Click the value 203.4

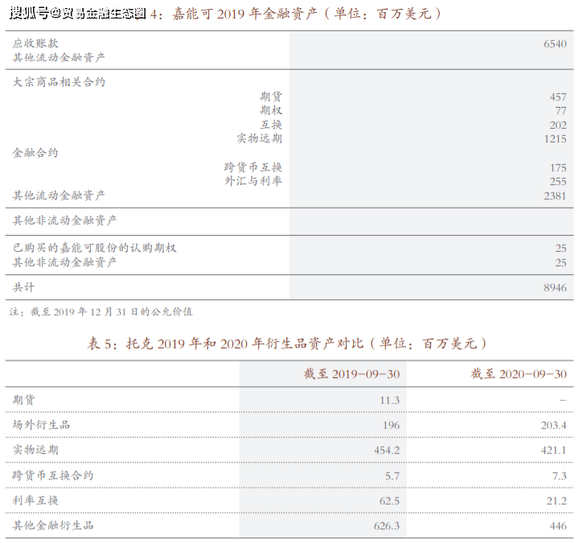554,426
